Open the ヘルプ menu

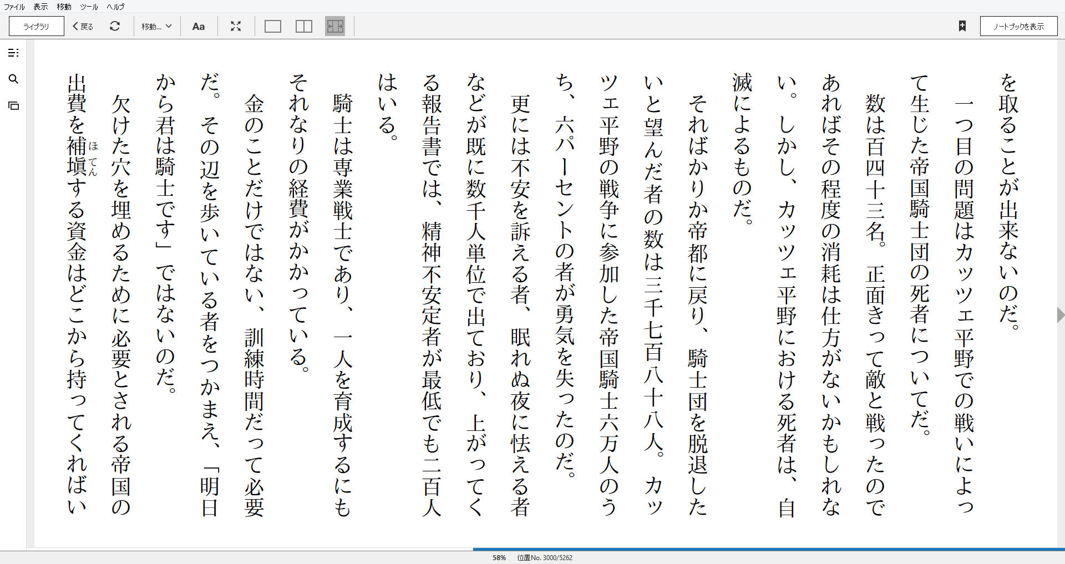point(115,7)
